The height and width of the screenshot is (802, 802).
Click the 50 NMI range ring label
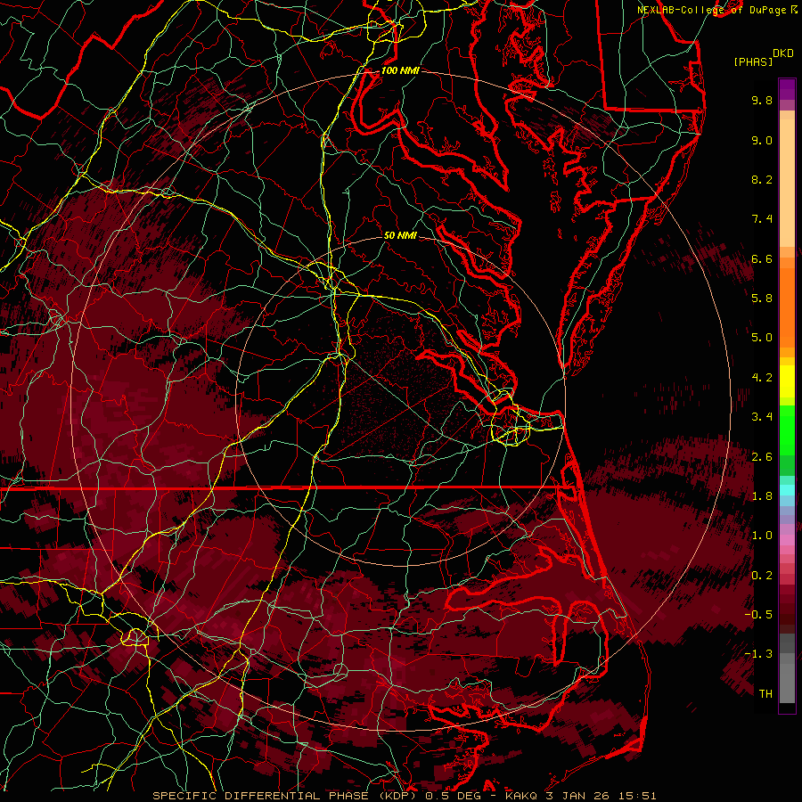400,236
